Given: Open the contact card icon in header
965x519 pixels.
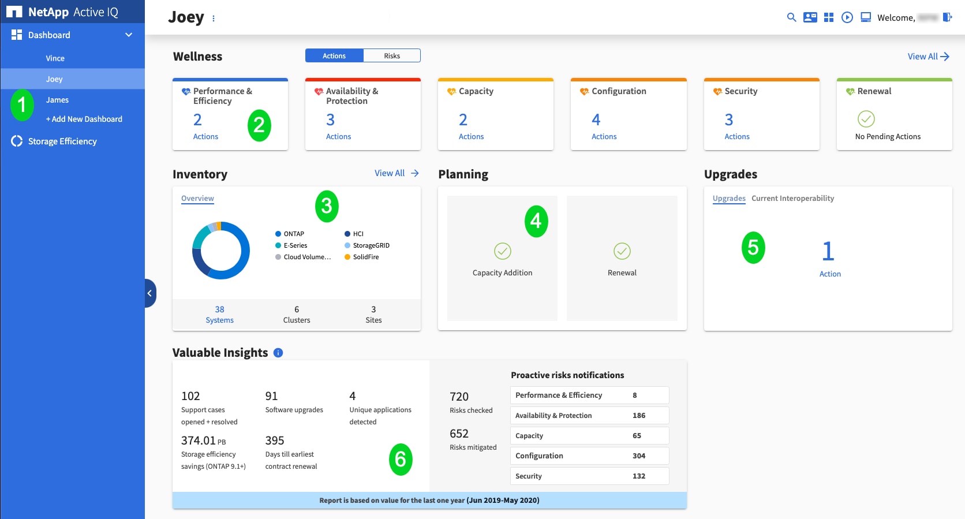Looking at the screenshot, I should coord(810,17).
